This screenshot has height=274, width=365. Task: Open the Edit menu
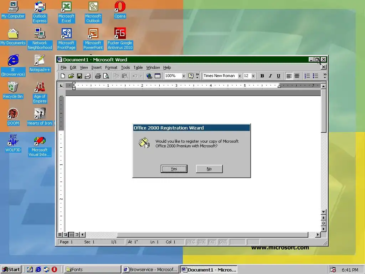(x=73, y=67)
